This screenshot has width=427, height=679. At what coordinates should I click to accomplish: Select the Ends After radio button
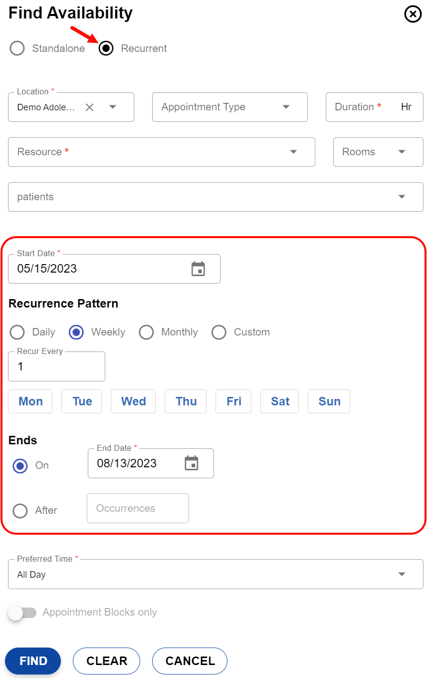click(x=20, y=511)
